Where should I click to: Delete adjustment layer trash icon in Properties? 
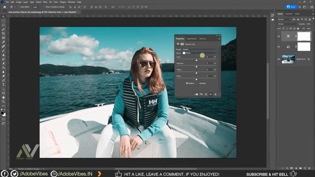coord(216,94)
